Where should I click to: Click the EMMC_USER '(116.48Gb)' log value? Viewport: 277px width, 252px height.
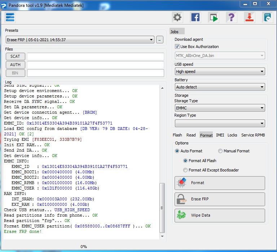click(x=87, y=188)
